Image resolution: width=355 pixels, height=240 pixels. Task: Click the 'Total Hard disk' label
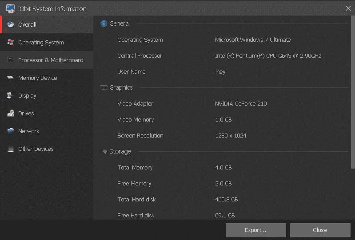(136, 200)
